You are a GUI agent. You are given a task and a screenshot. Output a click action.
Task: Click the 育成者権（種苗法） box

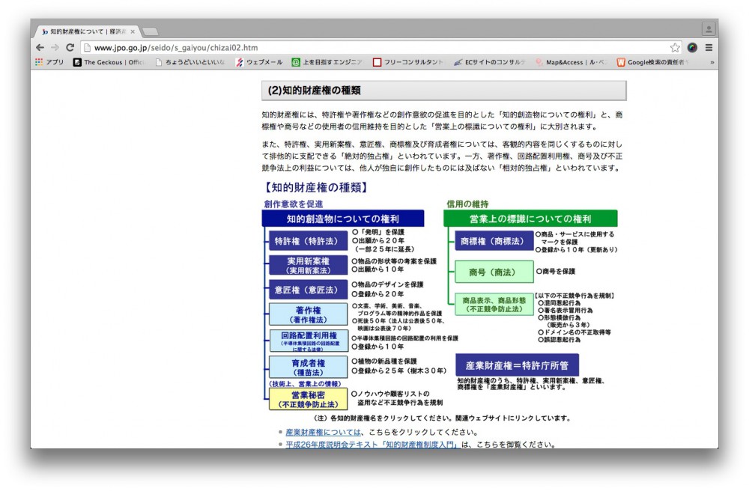tap(308, 367)
